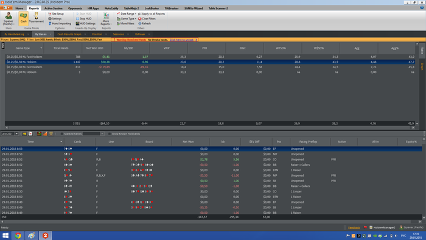Select $0,25/$0,50 NL Fast Holdem row

[x=210, y=57]
